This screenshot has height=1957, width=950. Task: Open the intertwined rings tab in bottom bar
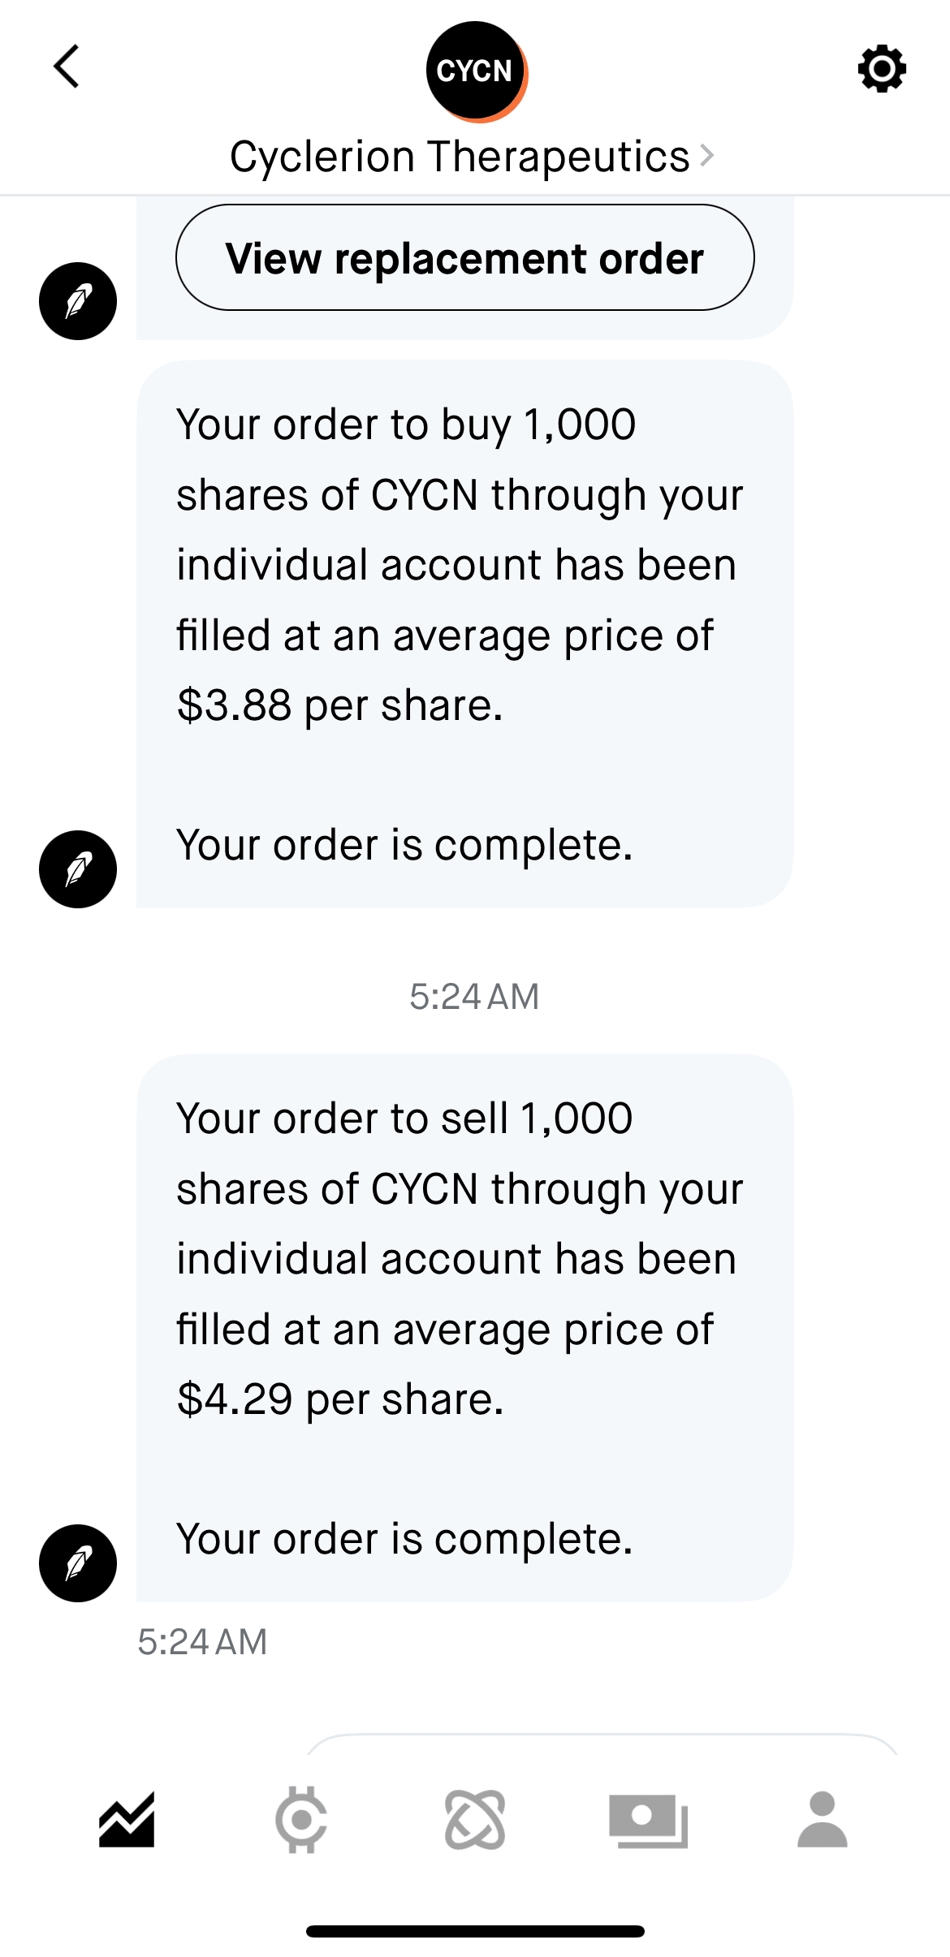pyautogui.click(x=475, y=1820)
